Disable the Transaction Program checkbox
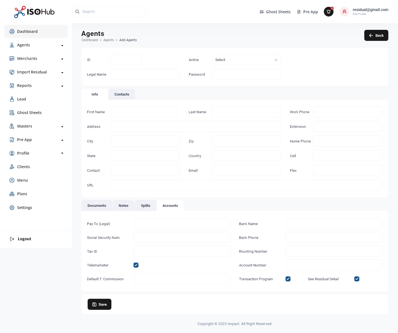398x333 pixels. tap(288, 279)
